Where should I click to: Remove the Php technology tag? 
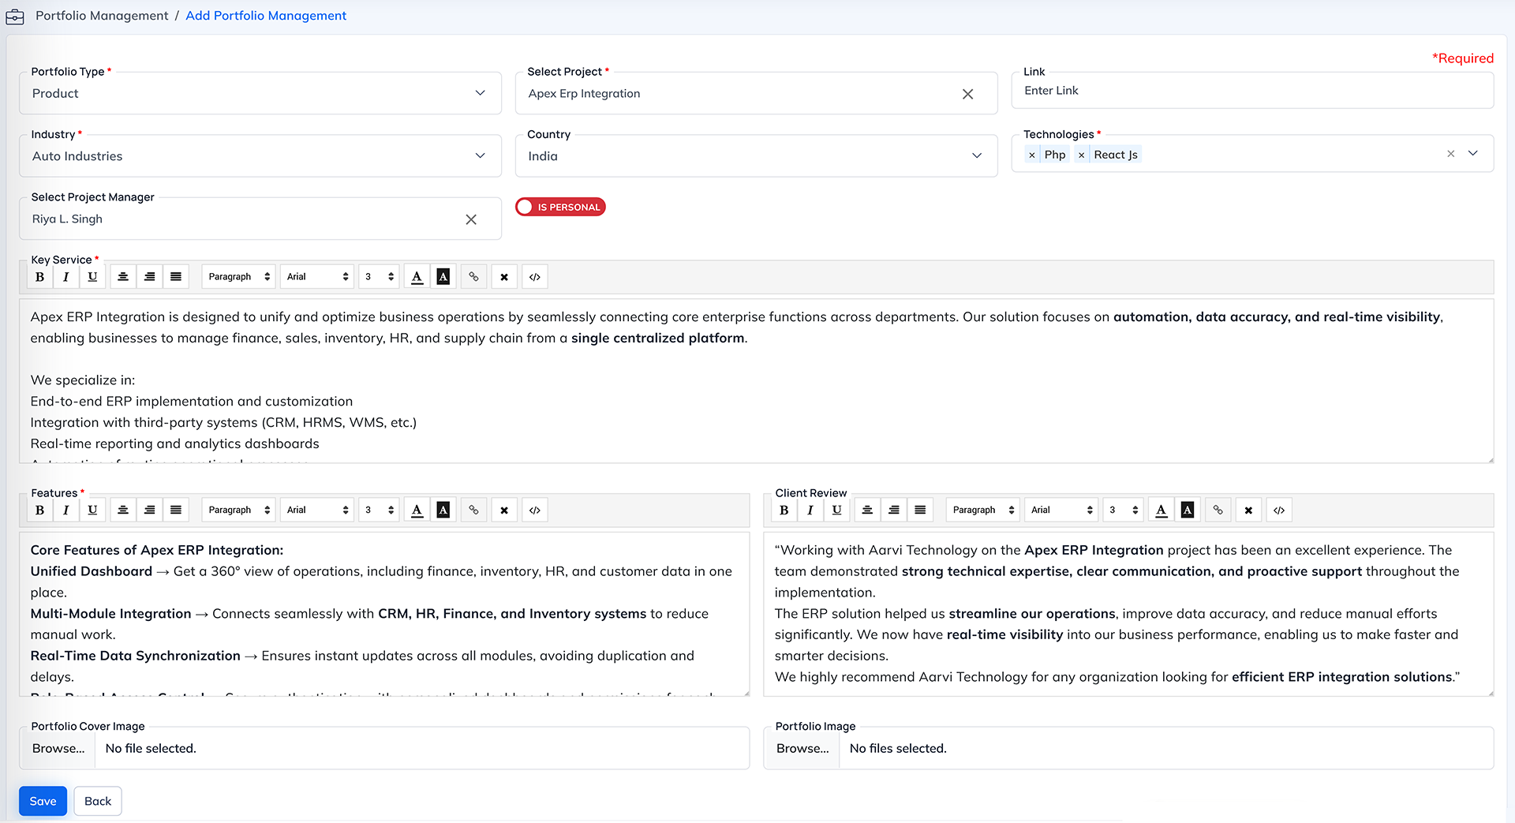1032,155
